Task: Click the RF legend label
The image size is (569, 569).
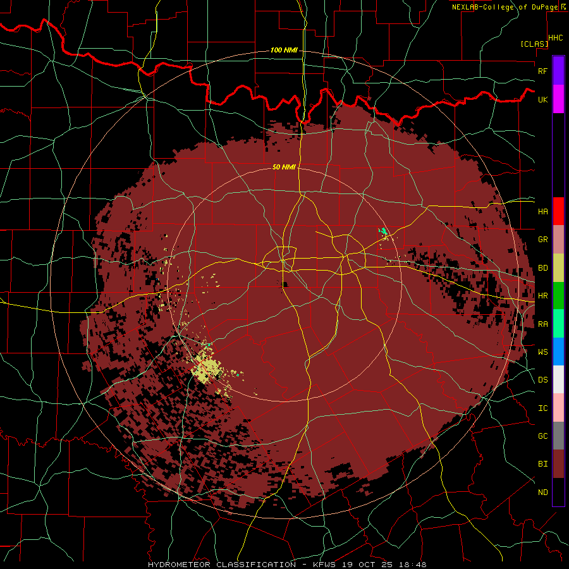Action: (x=542, y=71)
